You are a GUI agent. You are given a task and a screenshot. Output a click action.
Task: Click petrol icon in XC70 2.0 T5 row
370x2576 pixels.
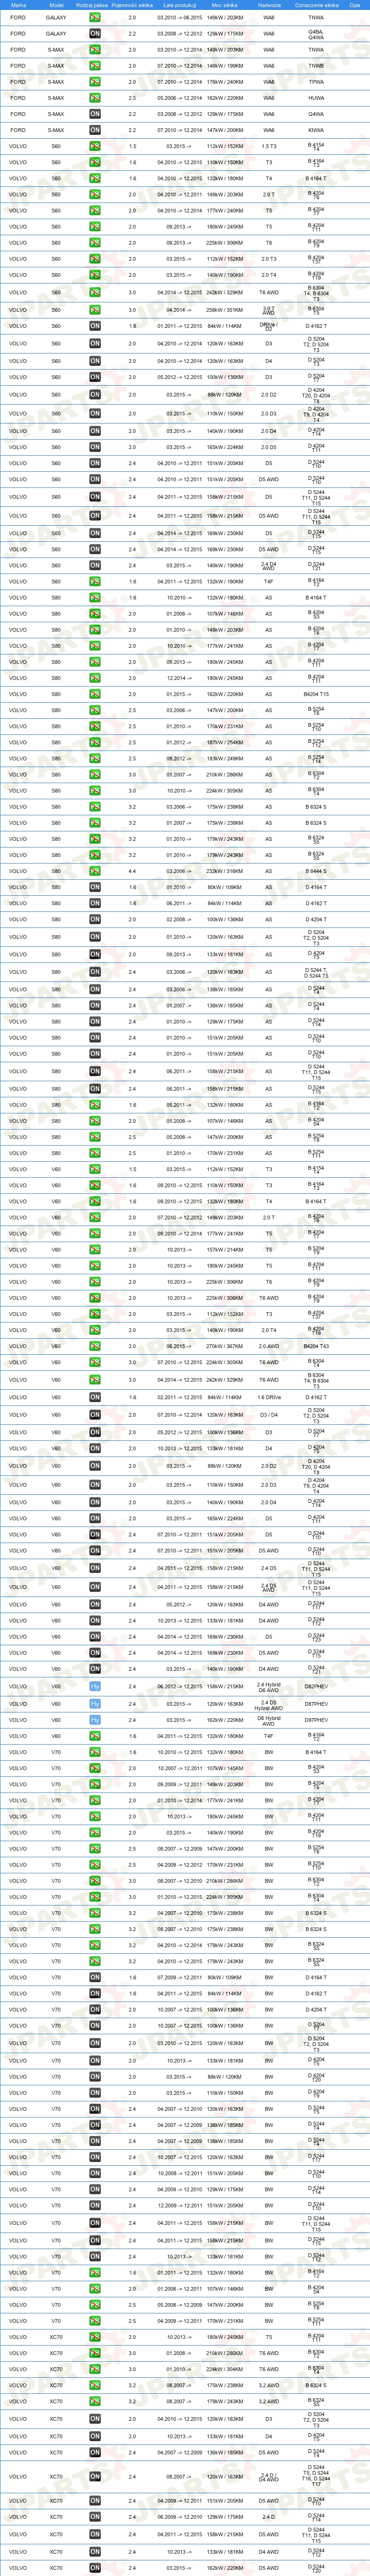click(95, 2337)
